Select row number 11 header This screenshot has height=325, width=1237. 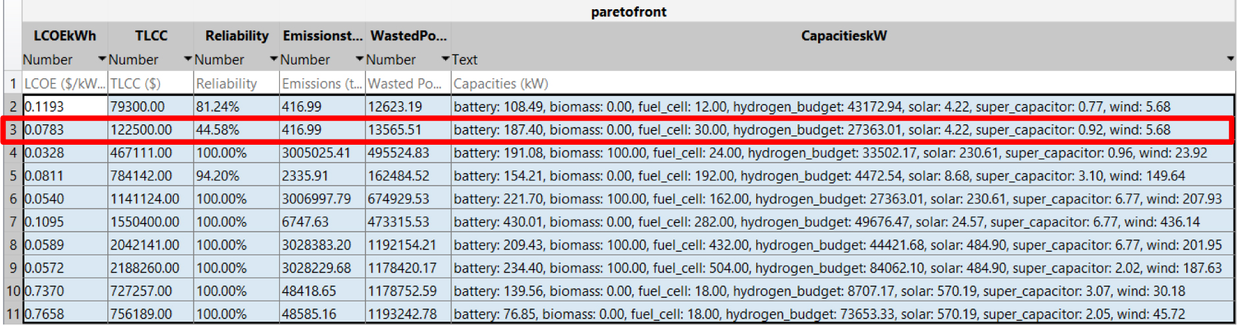13,314
